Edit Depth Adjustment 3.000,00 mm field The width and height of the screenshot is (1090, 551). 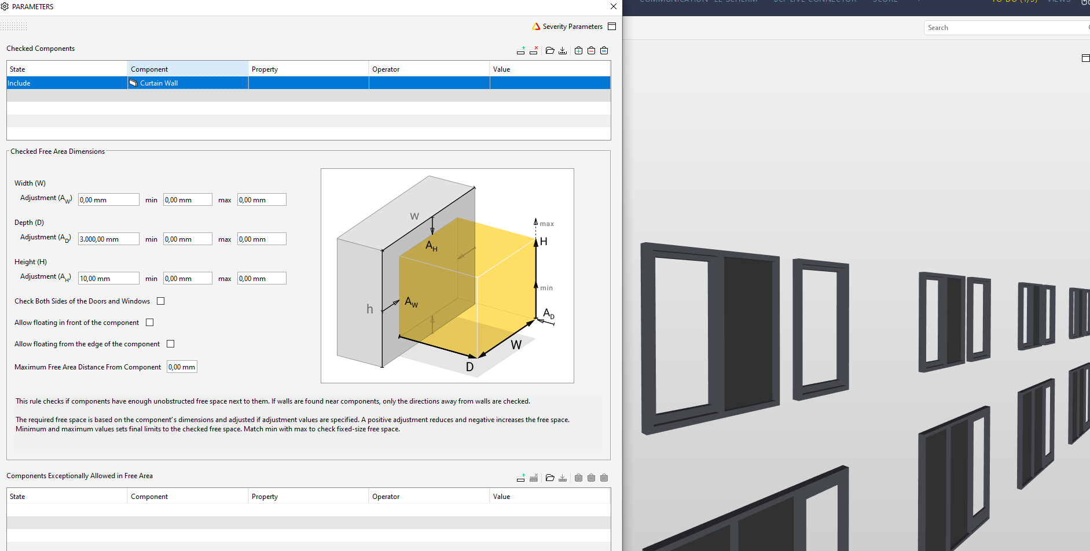(x=109, y=239)
